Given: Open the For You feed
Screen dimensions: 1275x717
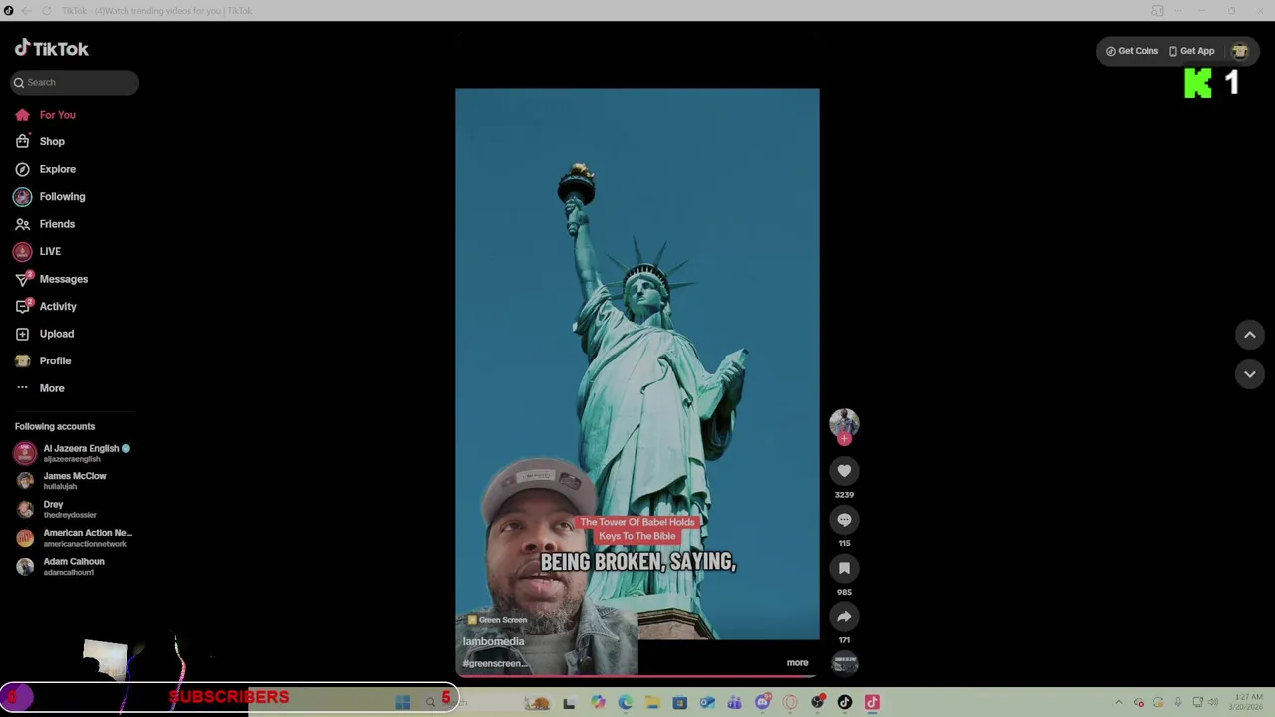Looking at the screenshot, I should pyautogui.click(x=57, y=115).
